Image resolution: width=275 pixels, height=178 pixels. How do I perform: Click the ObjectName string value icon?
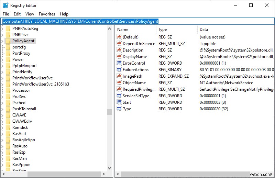pos(119,82)
